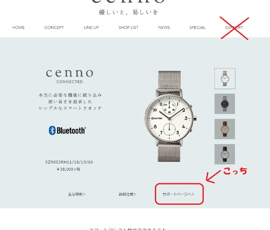Open the 詳細仕様> link
The width and height of the screenshot is (270, 230).
[127, 194]
